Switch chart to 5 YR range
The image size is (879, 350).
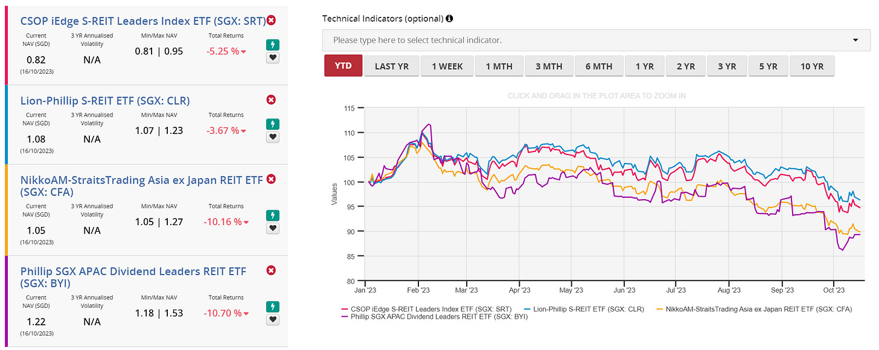[x=768, y=66]
